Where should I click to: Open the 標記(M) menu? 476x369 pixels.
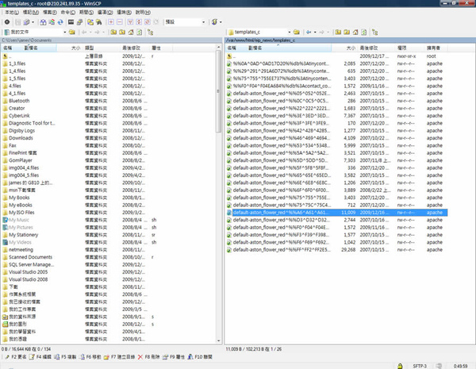click(x=31, y=12)
